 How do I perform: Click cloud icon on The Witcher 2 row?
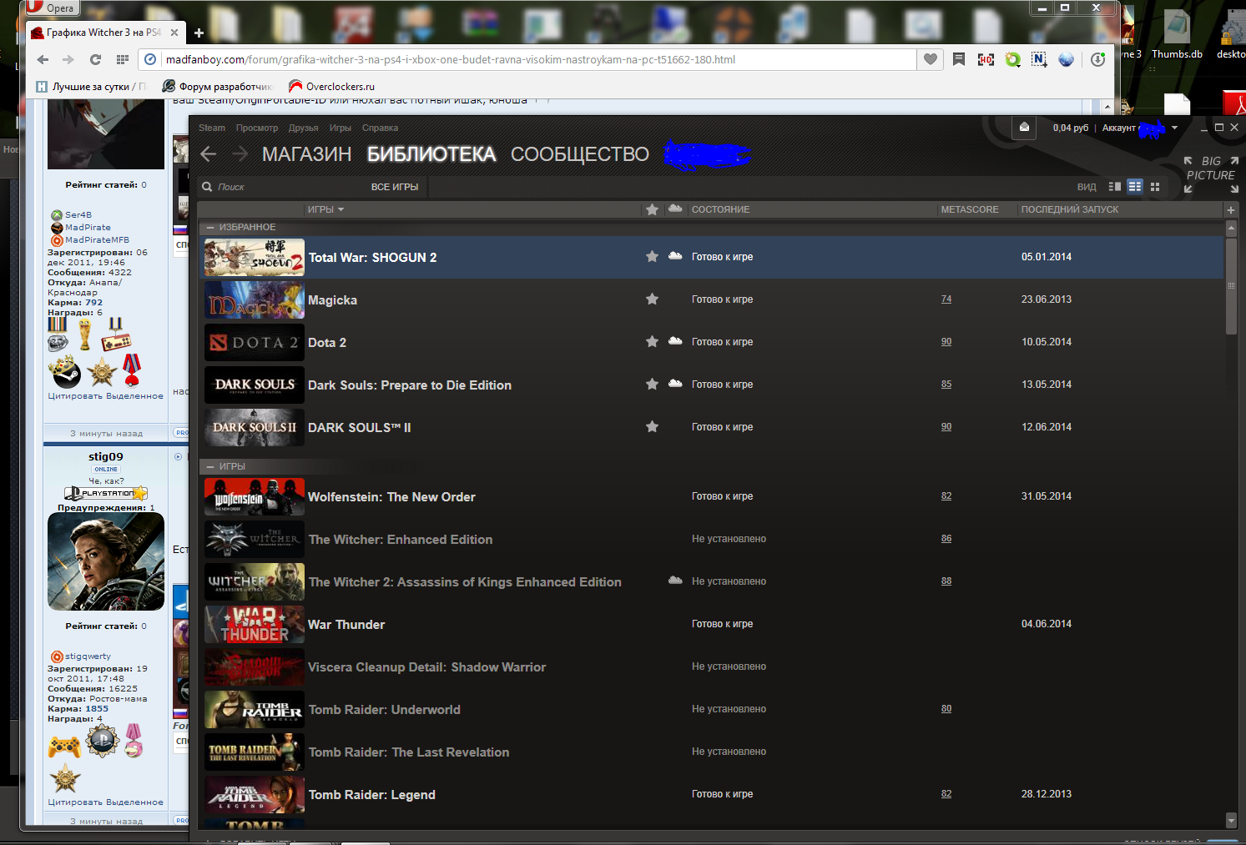pyautogui.click(x=675, y=581)
